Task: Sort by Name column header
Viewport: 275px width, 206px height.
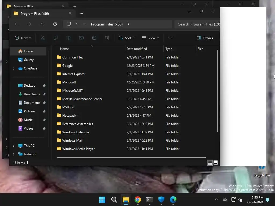Action: 91,49
